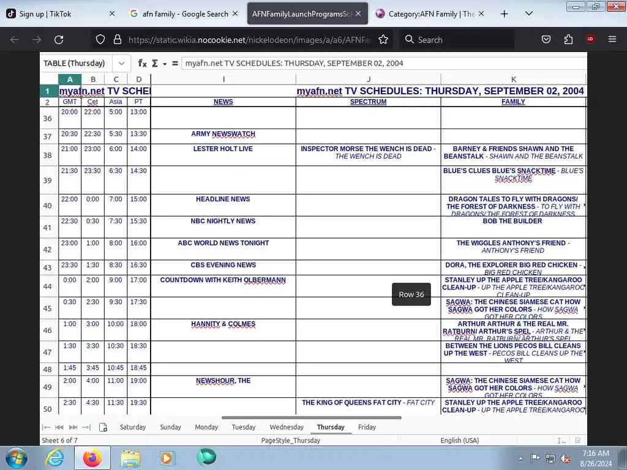Switch to the Wednesday sheet tab
Viewport: 627px width, 470px height.
(x=287, y=427)
